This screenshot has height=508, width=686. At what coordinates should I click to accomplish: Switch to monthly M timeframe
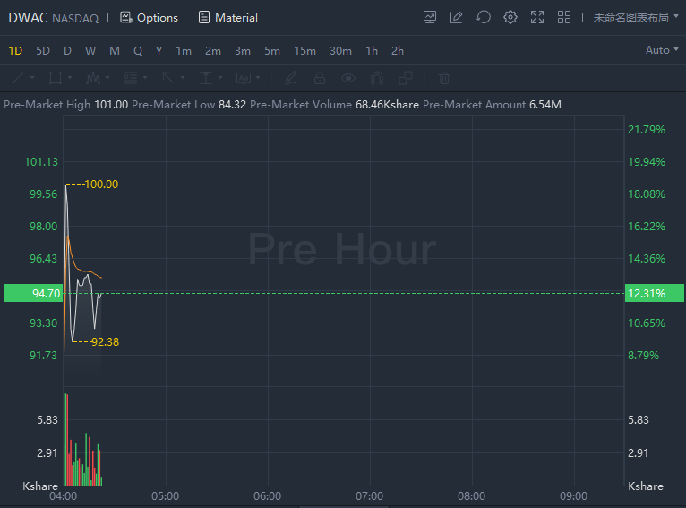(115, 51)
